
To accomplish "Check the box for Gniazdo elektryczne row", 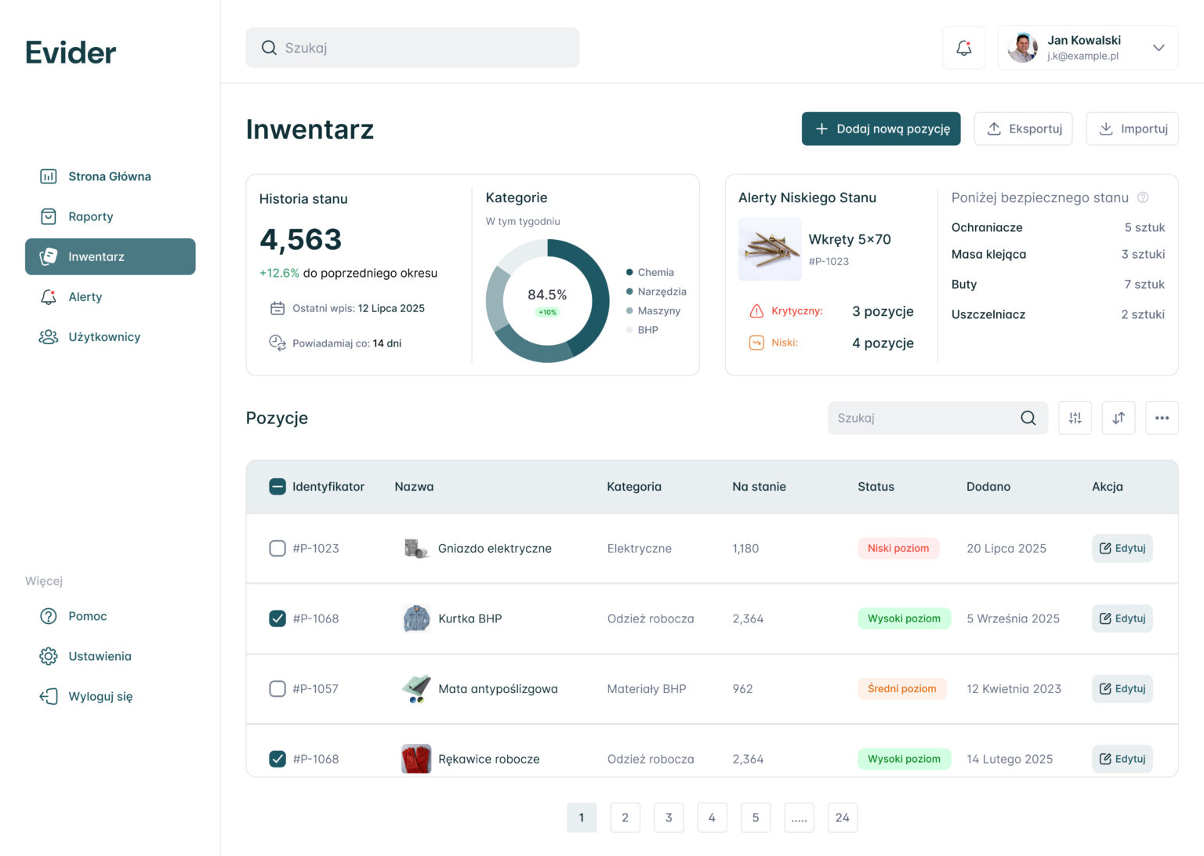I will tap(277, 548).
